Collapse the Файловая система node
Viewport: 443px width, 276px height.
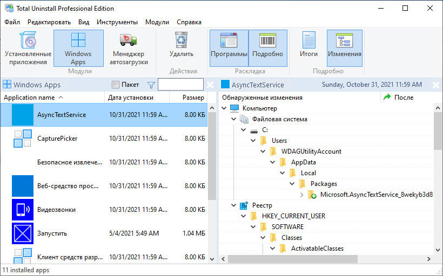[233, 119]
